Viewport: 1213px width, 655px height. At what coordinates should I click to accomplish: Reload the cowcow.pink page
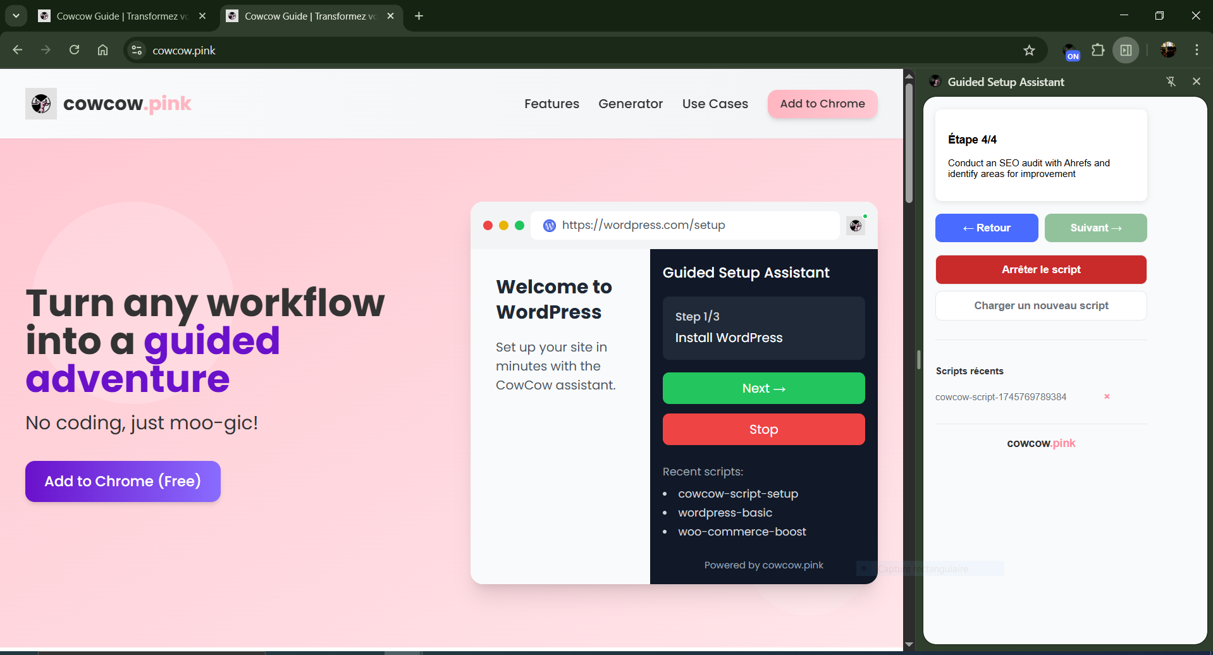(x=74, y=50)
